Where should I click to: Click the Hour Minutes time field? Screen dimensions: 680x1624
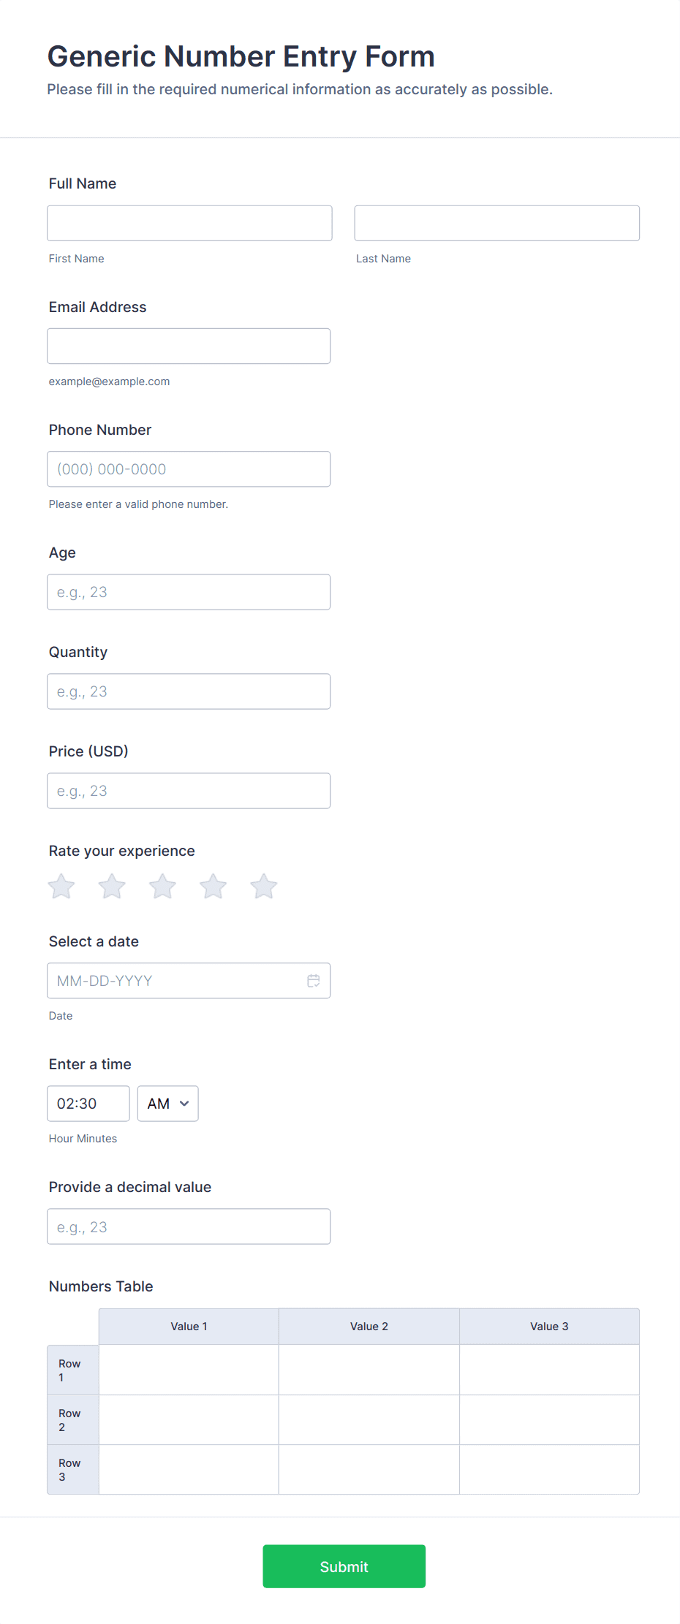click(x=88, y=1104)
